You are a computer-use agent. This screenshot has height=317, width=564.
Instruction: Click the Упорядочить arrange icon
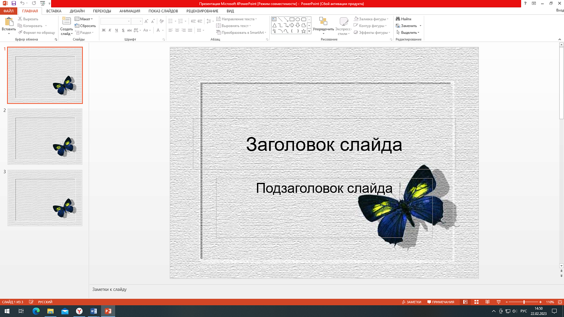323,22
